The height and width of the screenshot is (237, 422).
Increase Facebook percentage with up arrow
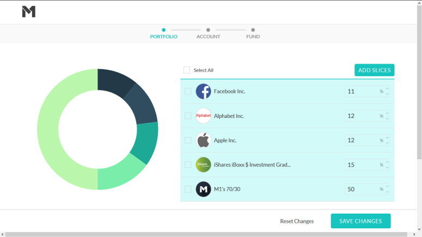387,89
